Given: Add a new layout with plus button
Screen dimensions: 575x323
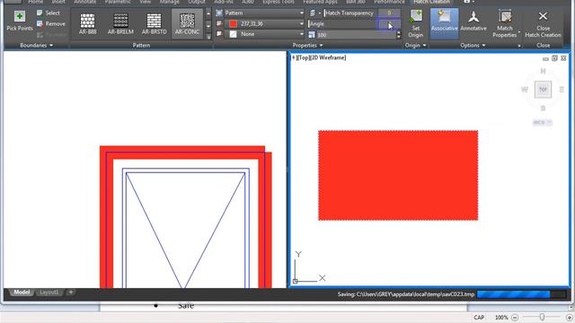Looking at the screenshot, I should pyautogui.click(x=71, y=292).
